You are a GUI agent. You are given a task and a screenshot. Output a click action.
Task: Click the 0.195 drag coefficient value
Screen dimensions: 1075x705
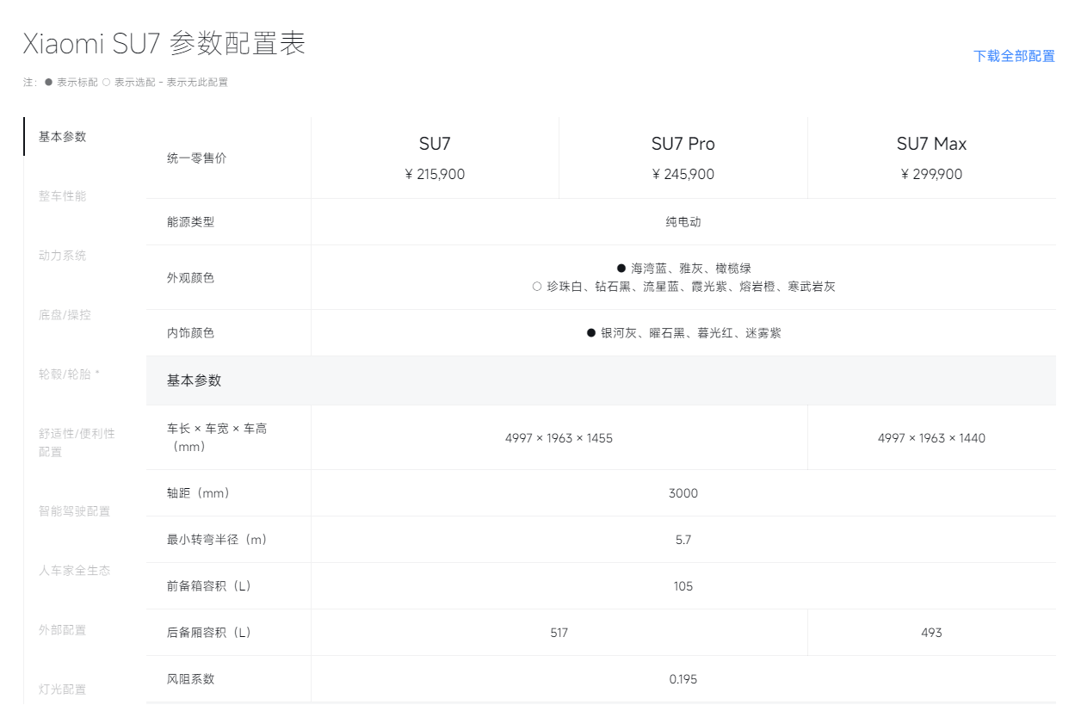pos(683,679)
